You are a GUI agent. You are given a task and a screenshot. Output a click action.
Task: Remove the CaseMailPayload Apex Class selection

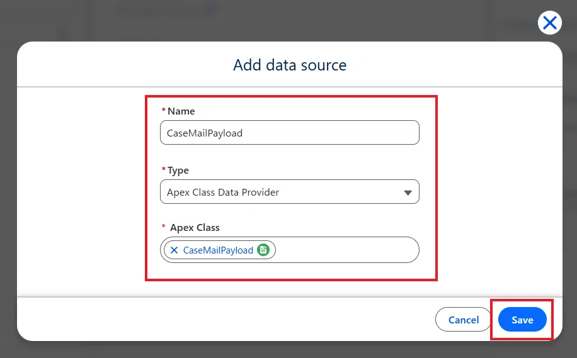(174, 250)
